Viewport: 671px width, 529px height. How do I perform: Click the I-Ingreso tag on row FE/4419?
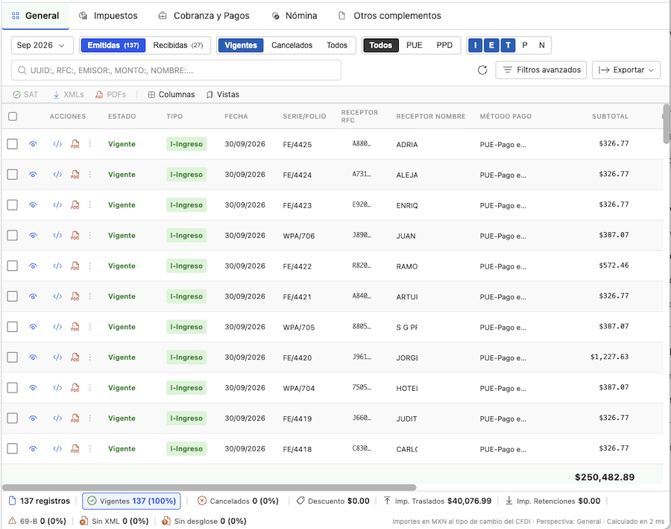point(186,418)
